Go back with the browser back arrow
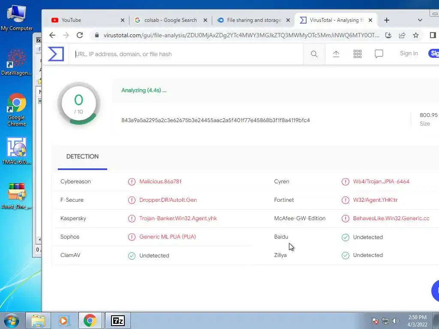This screenshot has width=439, height=329. 52,35
